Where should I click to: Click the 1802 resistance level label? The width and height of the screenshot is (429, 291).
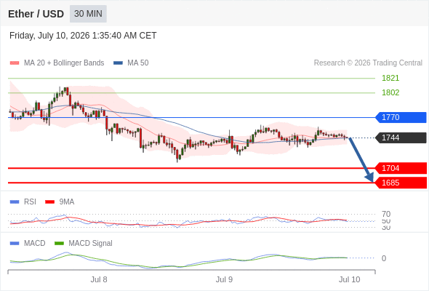pyautogui.click(x=390, y=92)
